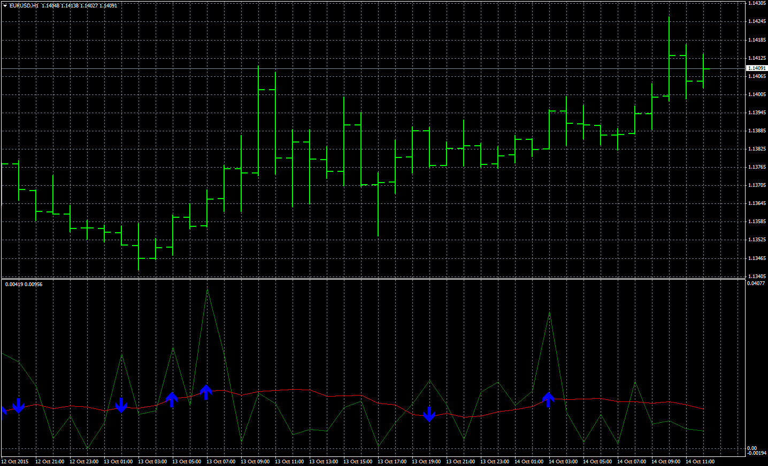Select the 13 Oct 09:00 time label

click(x=255, y=462)
